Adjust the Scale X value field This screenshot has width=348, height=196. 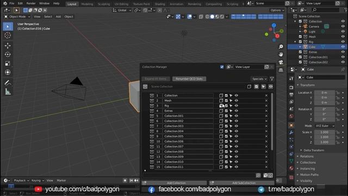325,132
